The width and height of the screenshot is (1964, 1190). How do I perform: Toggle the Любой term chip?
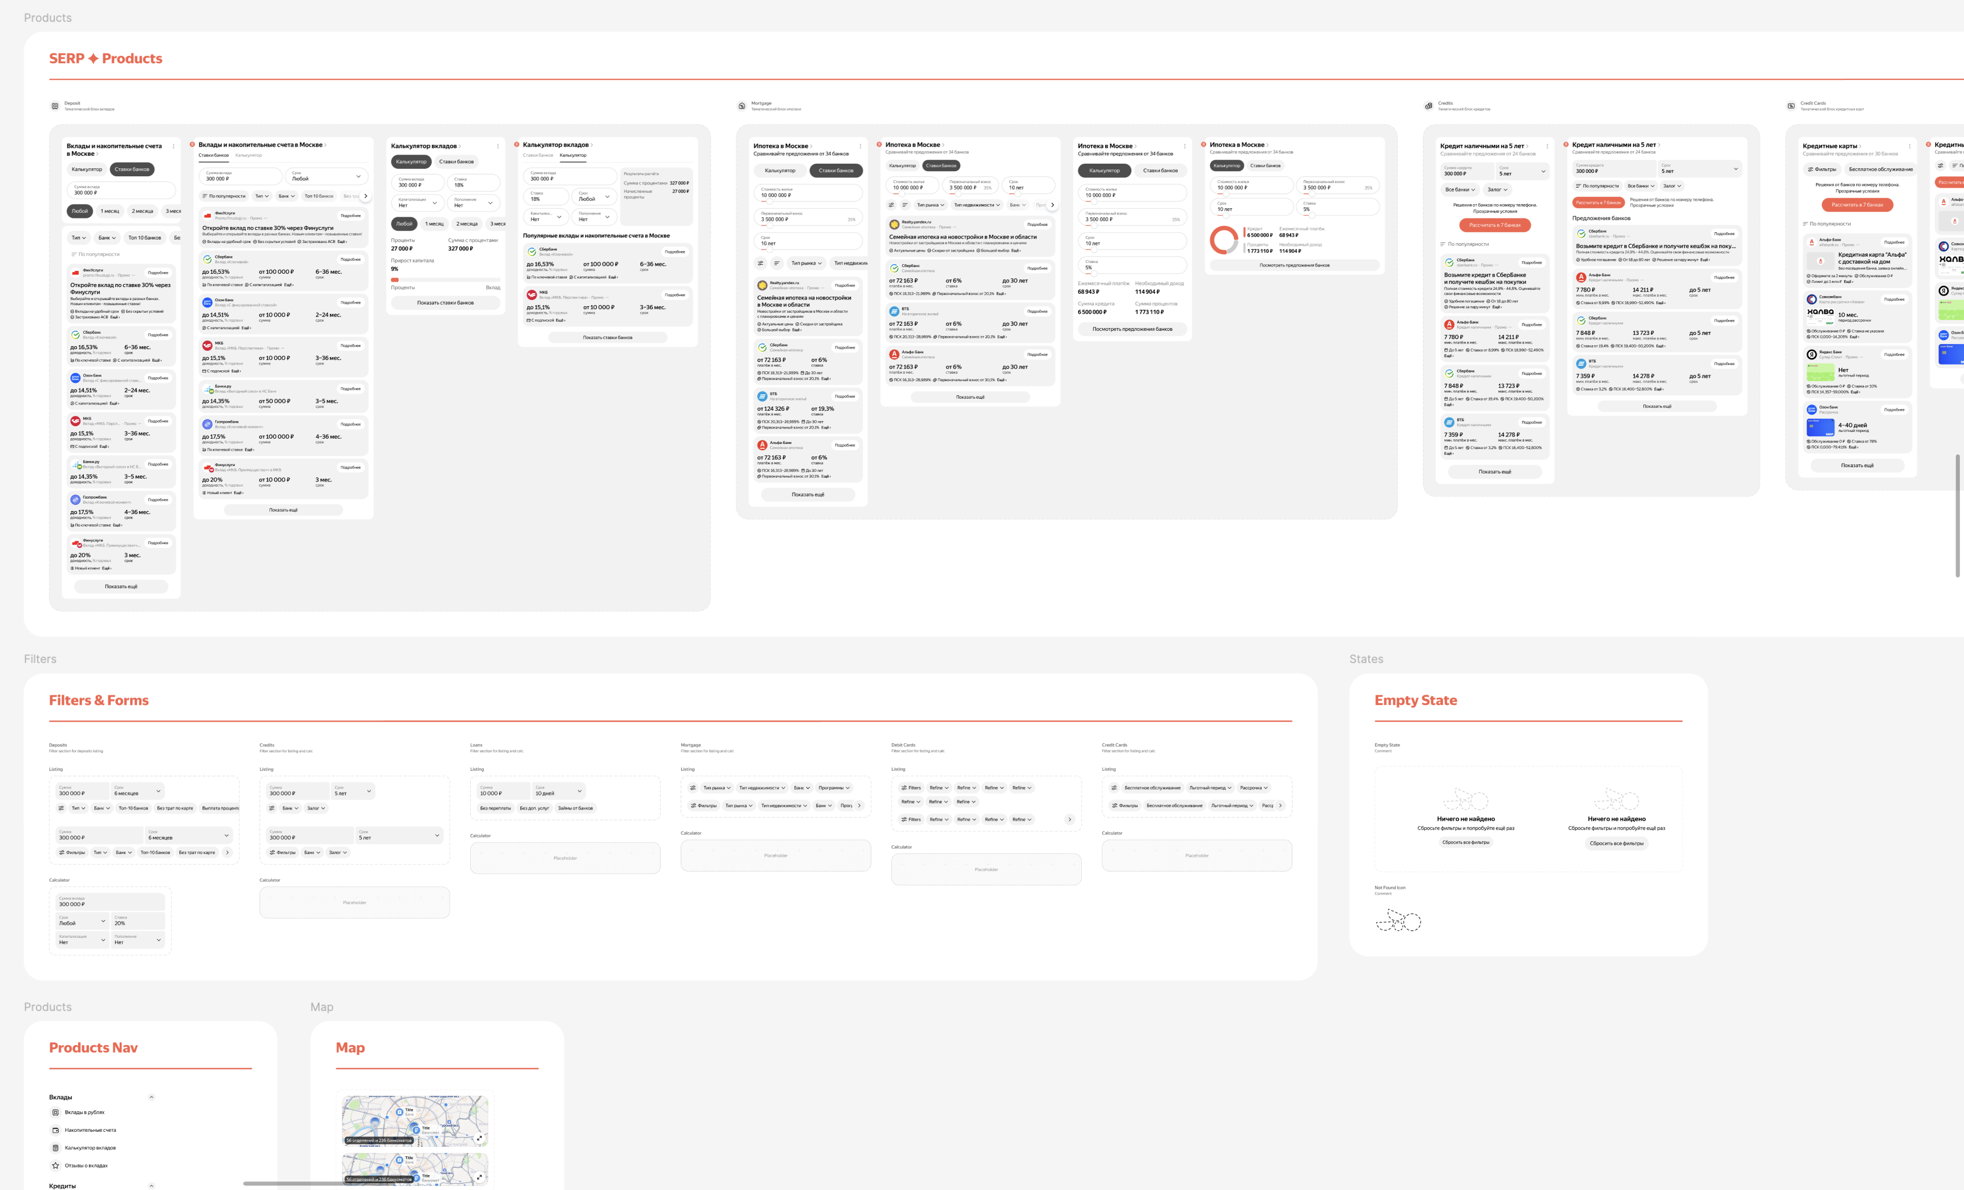(x=404, y=224)
